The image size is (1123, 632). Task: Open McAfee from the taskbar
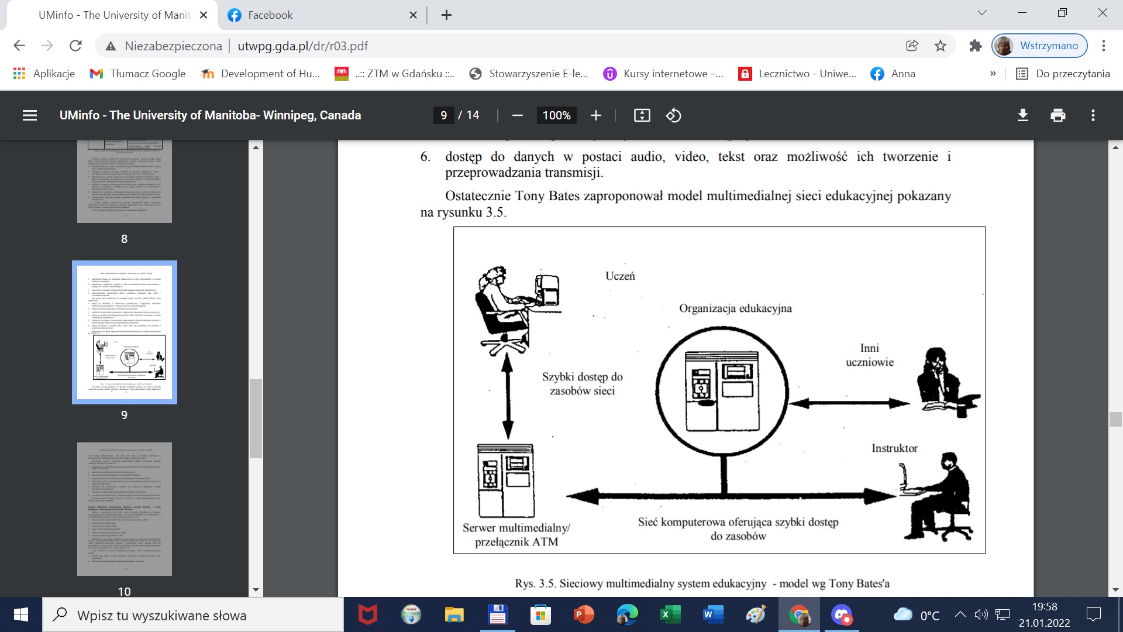click(x=367, y=615)
